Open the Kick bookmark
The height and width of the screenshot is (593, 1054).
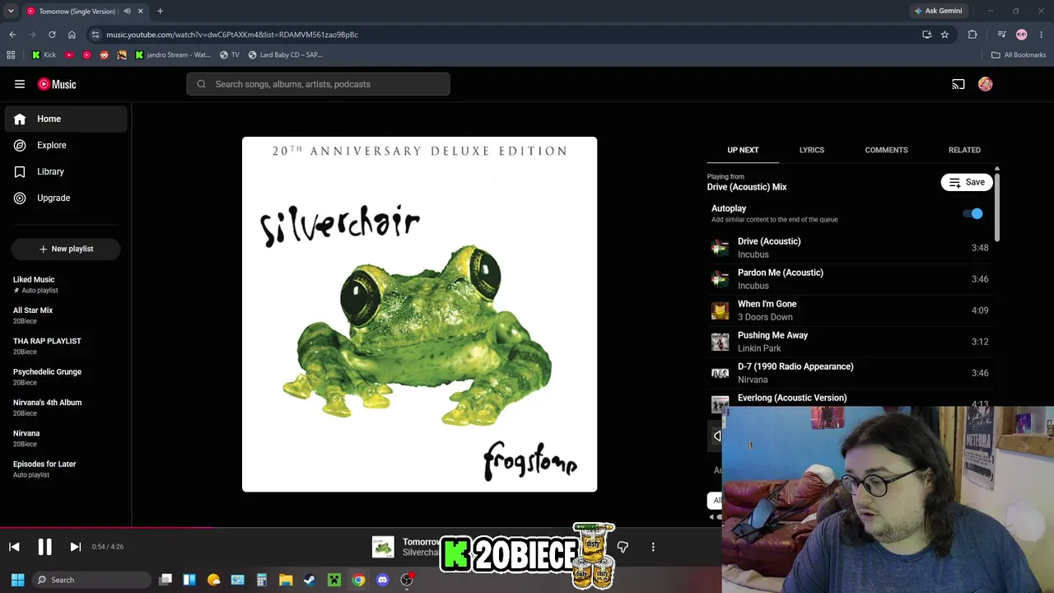pyautogui.click(x=44, y=55)
